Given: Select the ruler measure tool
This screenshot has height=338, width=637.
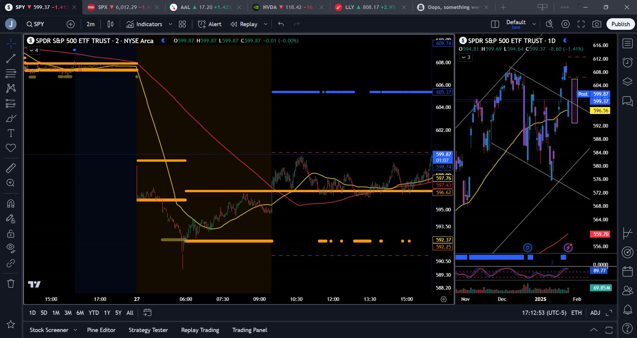Looking at the screenshot, I should click(11, 168).
